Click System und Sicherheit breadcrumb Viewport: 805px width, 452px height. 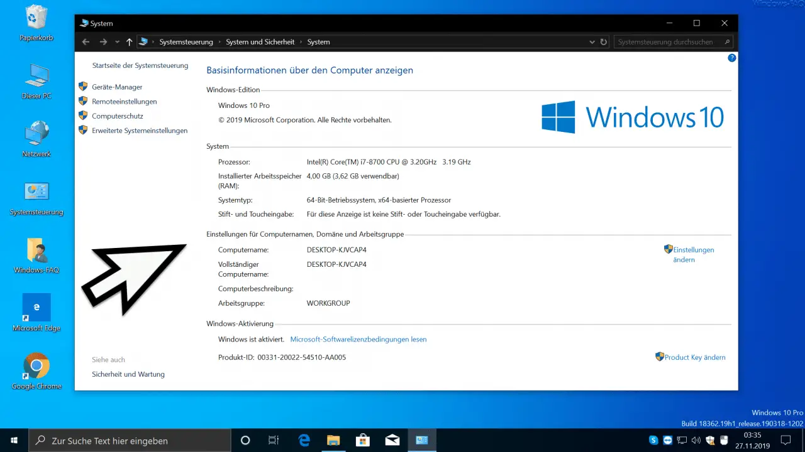coord(260,42)
